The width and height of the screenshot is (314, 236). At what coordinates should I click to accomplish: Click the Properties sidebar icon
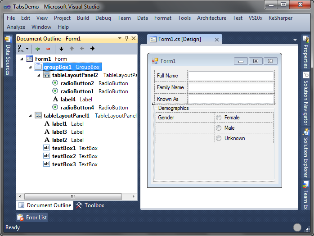(306, 39)
